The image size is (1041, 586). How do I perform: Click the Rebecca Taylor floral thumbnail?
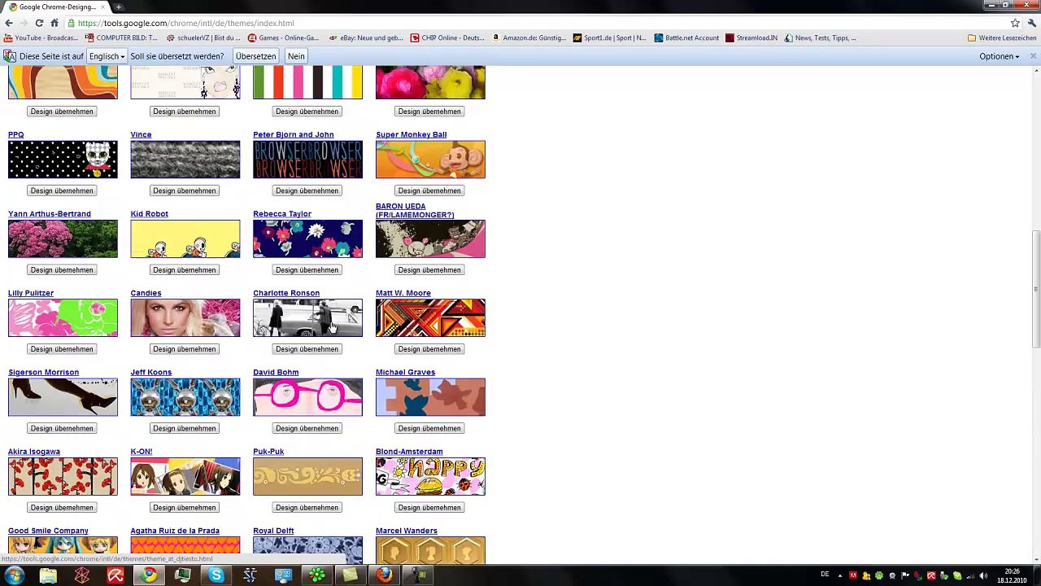[x=307, y=238]
